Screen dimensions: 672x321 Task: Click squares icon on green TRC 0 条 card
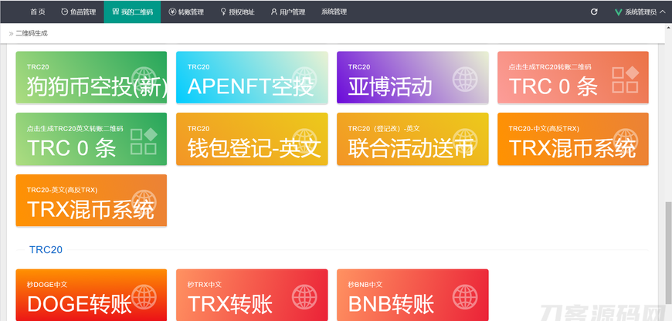[144, 140]
